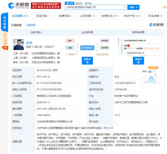Click the 工商快照 link
Viewport: 167px width, 154px height.
click(x=30, y=25)
